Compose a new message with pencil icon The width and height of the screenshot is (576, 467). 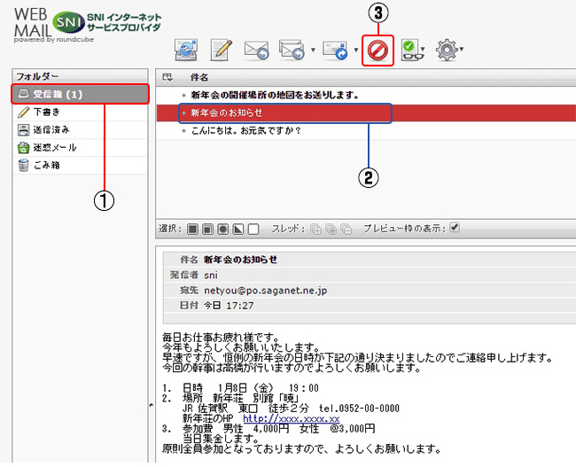pyautogui.click(x=221, y=50)
